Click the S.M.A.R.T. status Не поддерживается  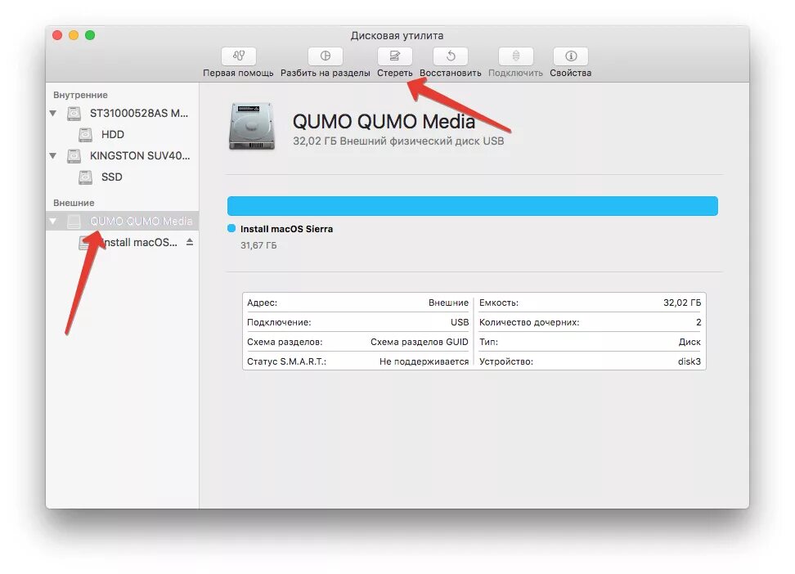tap(424, 361)
